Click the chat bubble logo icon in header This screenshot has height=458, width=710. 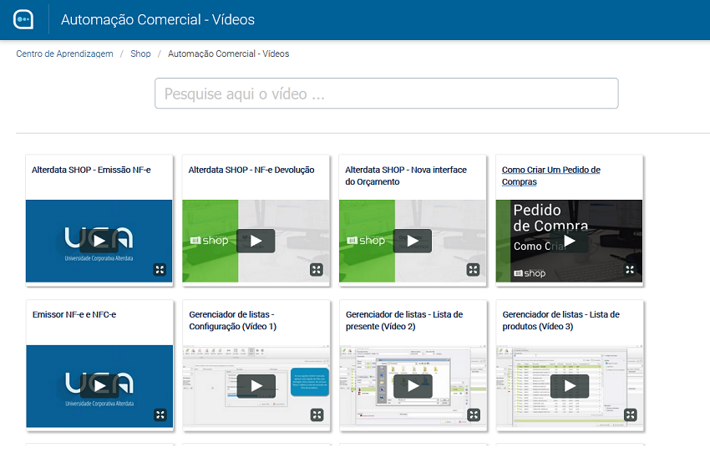click(x=23, y=19)
